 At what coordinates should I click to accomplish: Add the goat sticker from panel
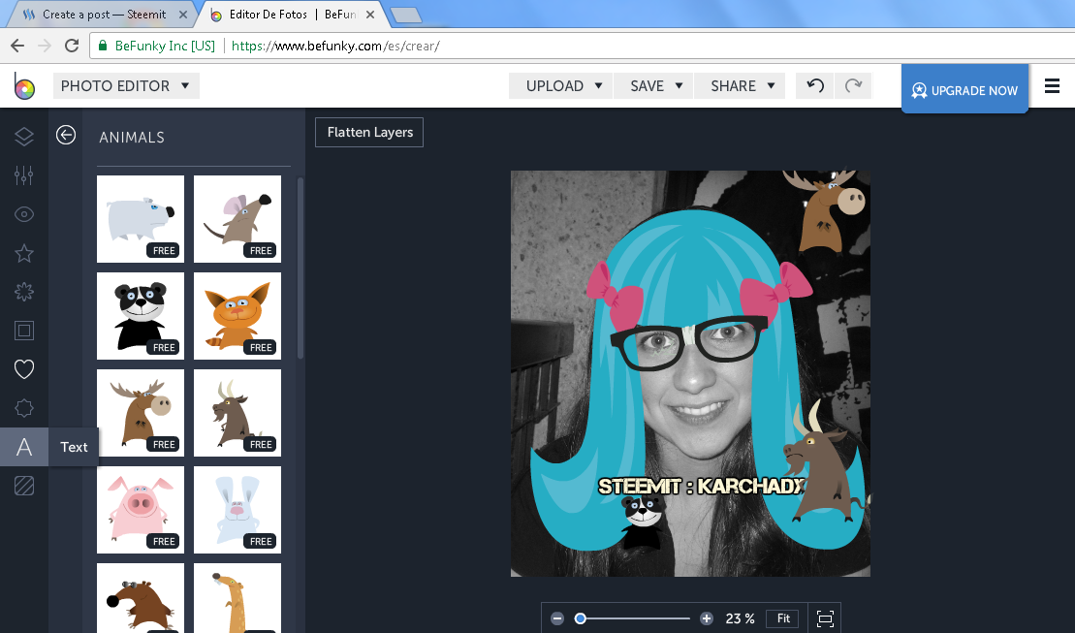tap(237, 413)
